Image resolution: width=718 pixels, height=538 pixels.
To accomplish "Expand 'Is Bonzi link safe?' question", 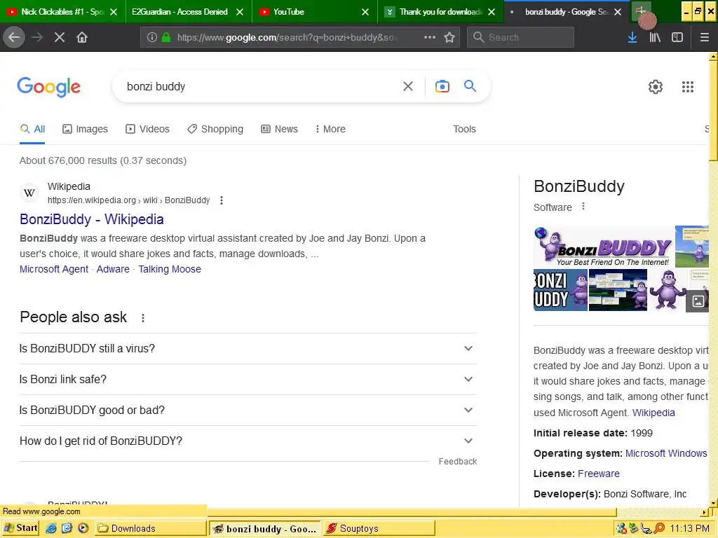I will pos(248,379).
